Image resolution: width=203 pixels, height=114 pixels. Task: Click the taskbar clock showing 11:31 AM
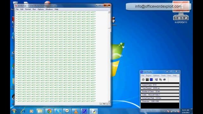[186, 111]
